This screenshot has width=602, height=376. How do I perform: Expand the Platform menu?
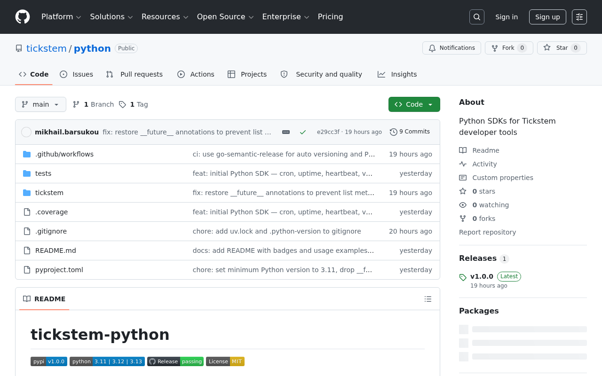coord(61,17)
